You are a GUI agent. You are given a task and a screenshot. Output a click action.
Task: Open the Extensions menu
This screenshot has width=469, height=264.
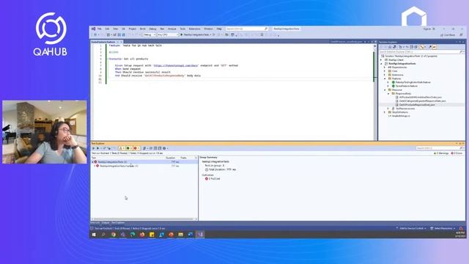(x=194, y=29)
